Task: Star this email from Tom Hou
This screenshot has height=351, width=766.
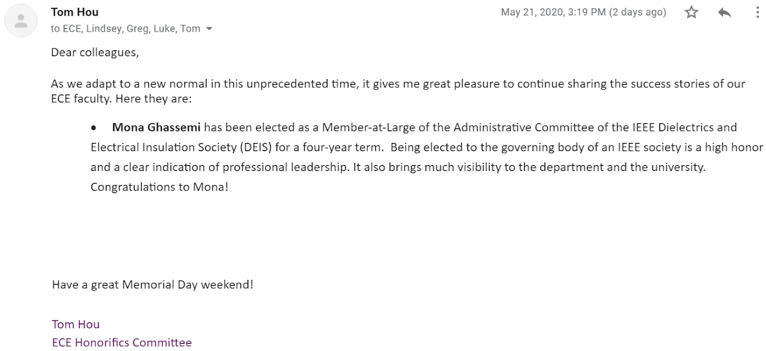Action: (692, 12)
